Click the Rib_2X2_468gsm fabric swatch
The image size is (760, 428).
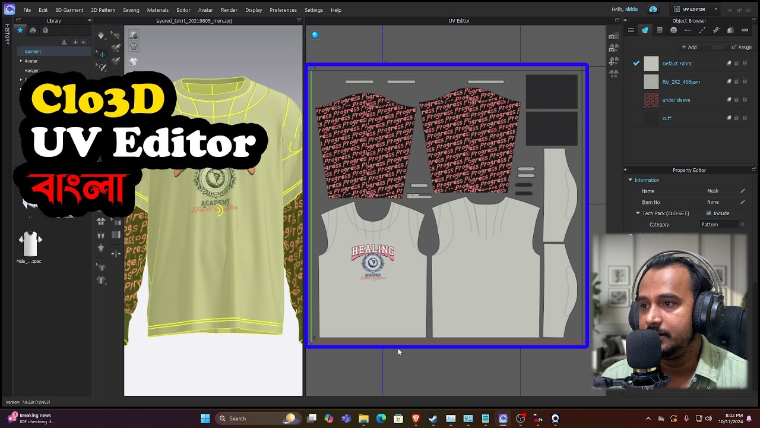[651, 82]
